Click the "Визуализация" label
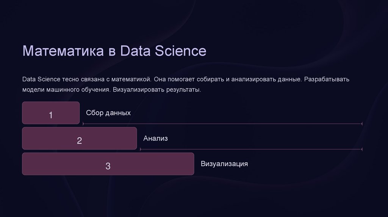Screen dimensions: 388x217 tap(224, 164)
